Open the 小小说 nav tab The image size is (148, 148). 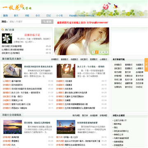pos(59,16)
